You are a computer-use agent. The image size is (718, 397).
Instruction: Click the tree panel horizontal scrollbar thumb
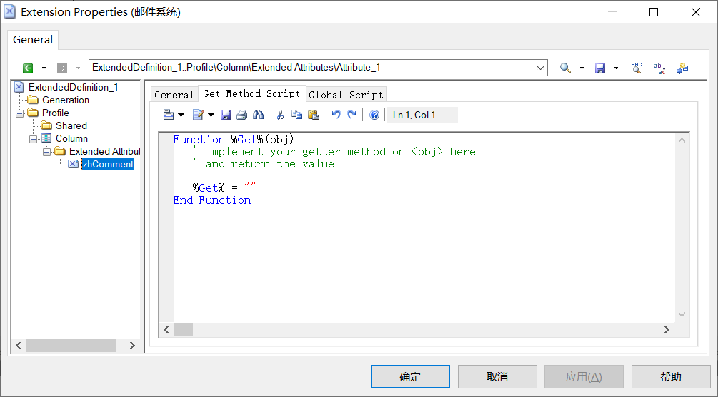point(71,346)
